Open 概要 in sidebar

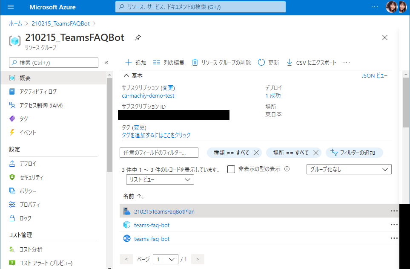pos(54,78)
